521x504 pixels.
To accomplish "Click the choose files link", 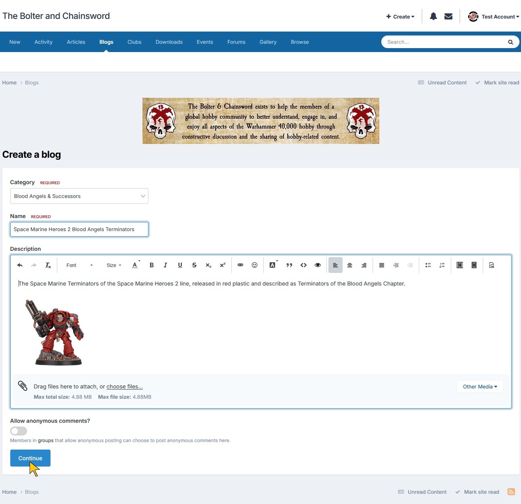I will point(124,386).
